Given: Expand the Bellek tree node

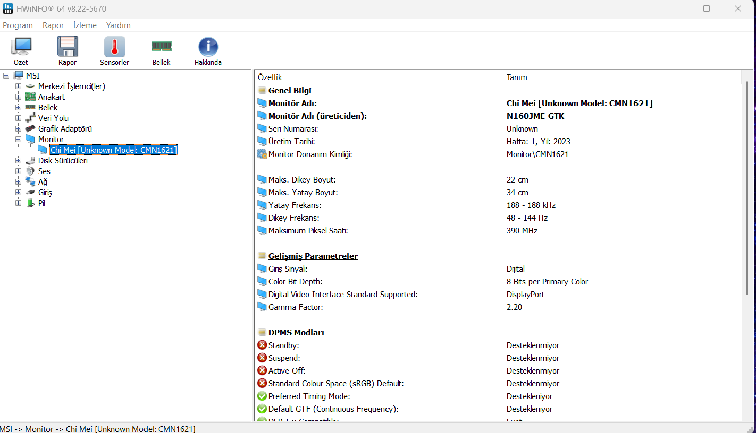Looking at the screenshot, I should [18, 108].
